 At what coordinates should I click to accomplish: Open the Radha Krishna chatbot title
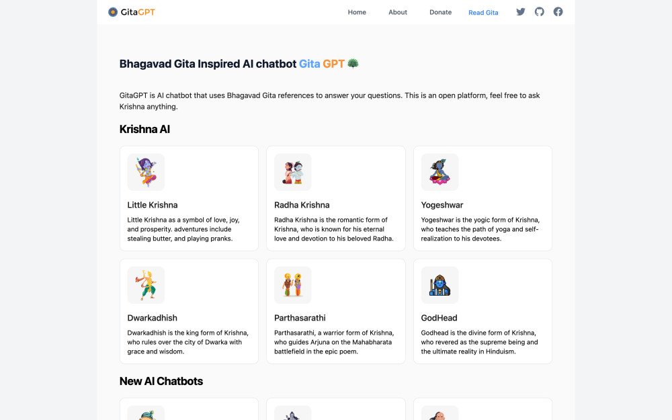pos(302,205)
